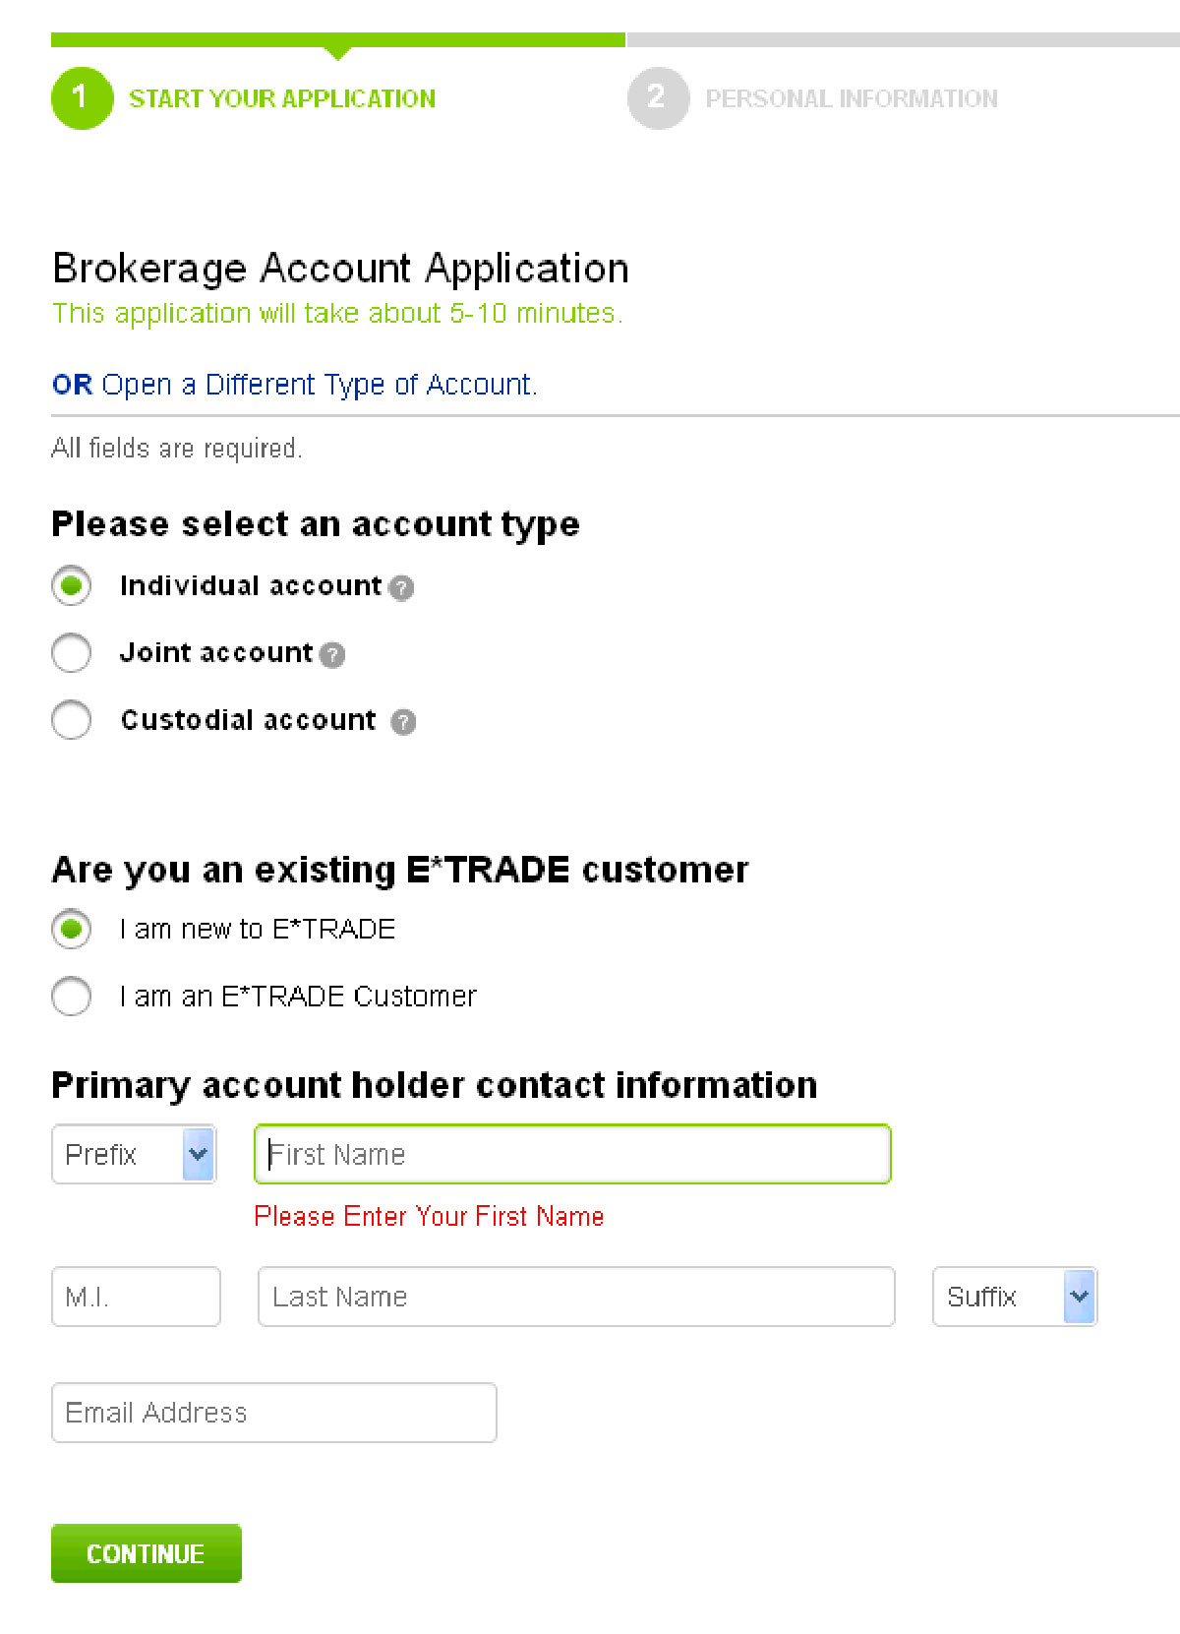Viewport: 1180px width, 1634px height.
Task: Go to START YOUR APPLICATION step
Action: [x=283, y=97]
